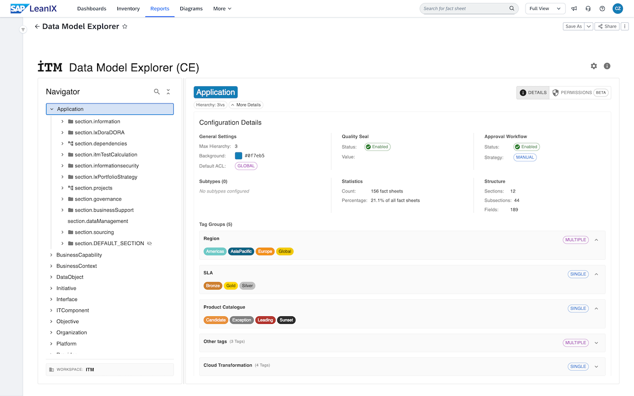Collapse the Region tag group
This screenshot has width=634, height=396.
click(596, 240)
